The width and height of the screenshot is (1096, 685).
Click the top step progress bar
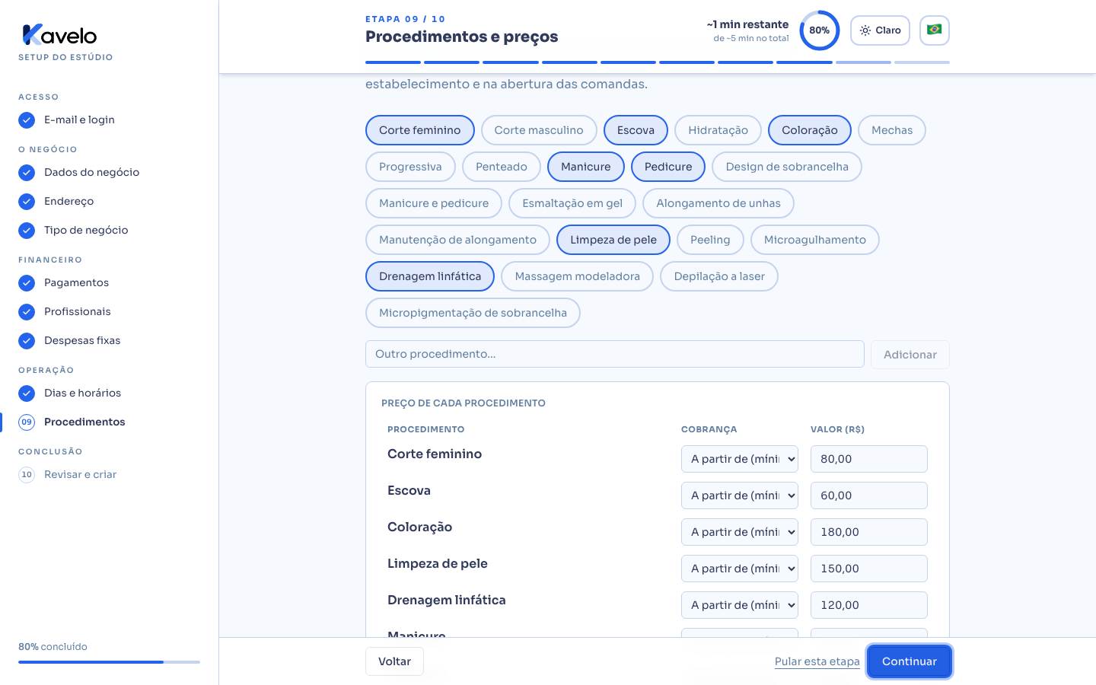coord(658,62)
